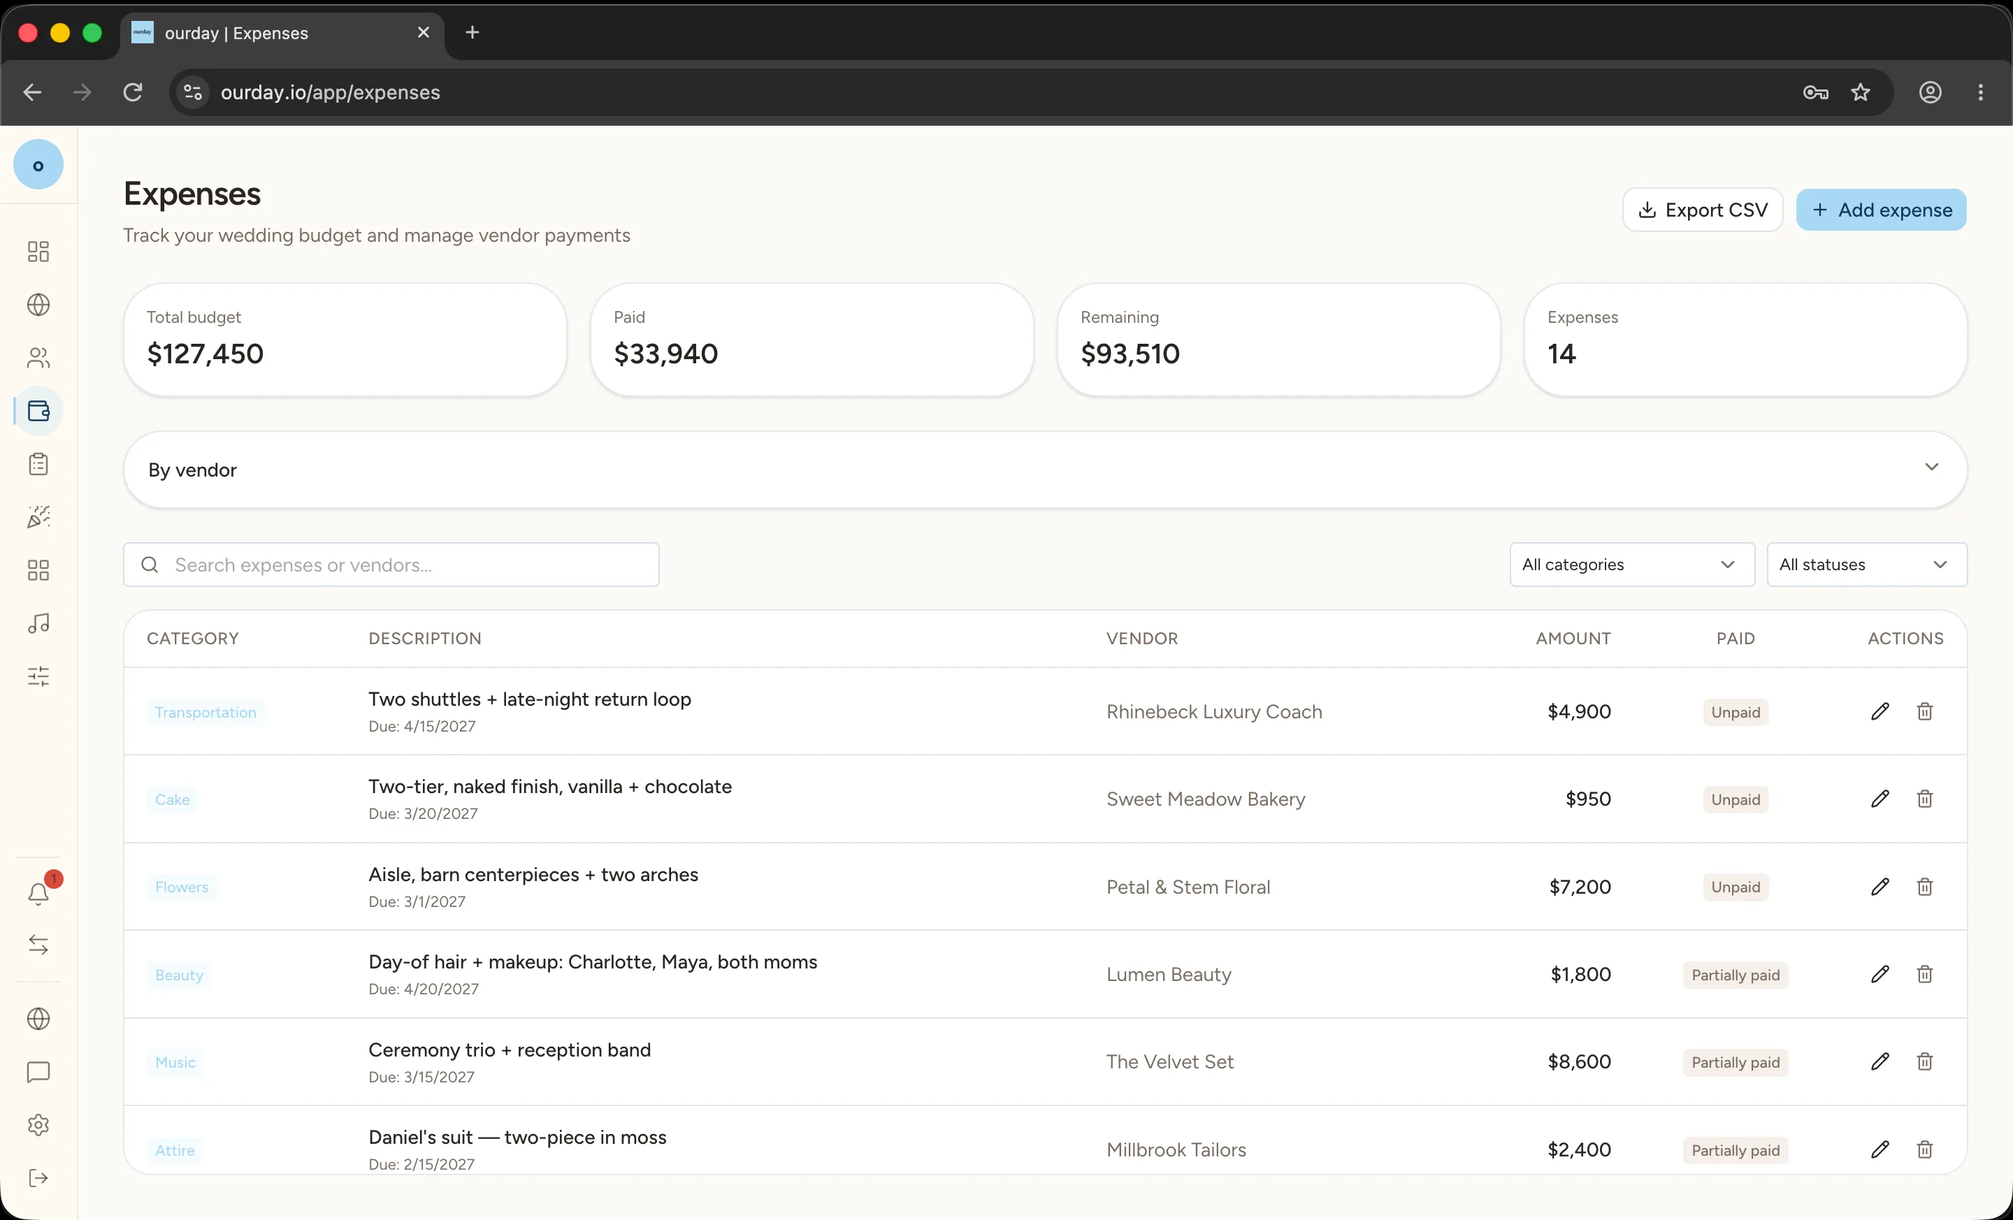Edit the Petal & Stem Floral expense
Viewport: 2013px width, 1220px height.
tap(1879, 887)
